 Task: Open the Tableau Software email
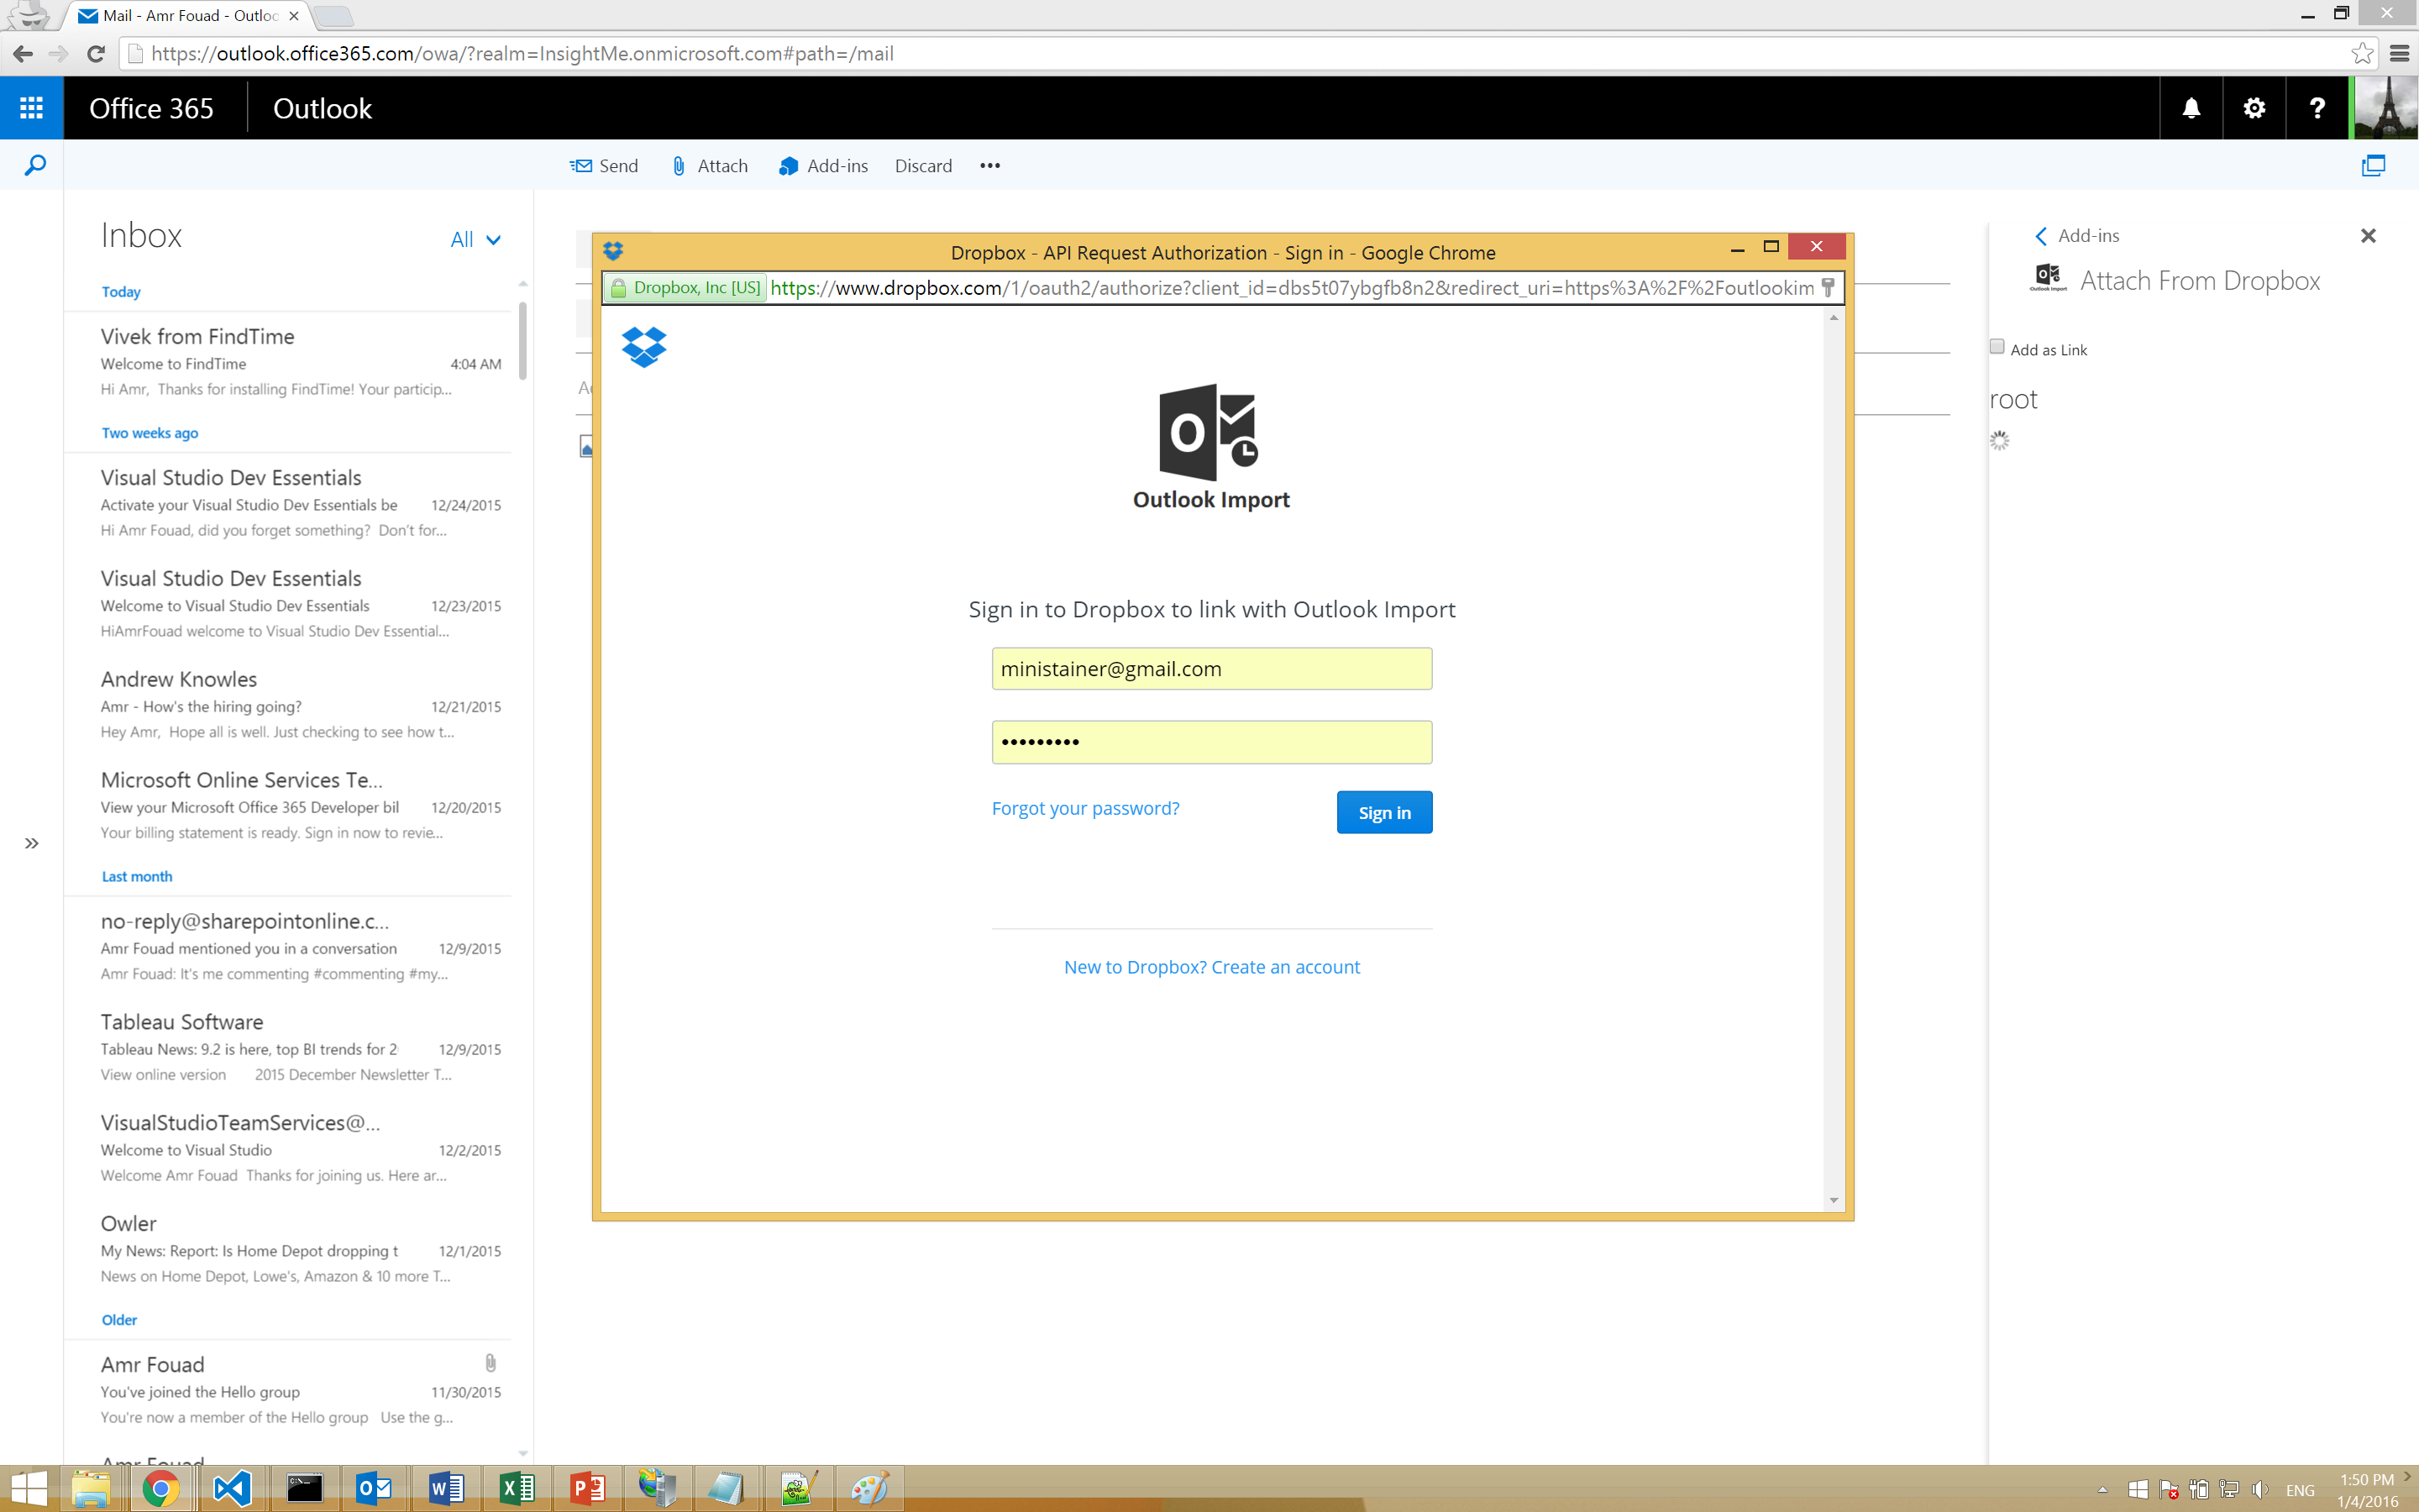click(289, 1048)
